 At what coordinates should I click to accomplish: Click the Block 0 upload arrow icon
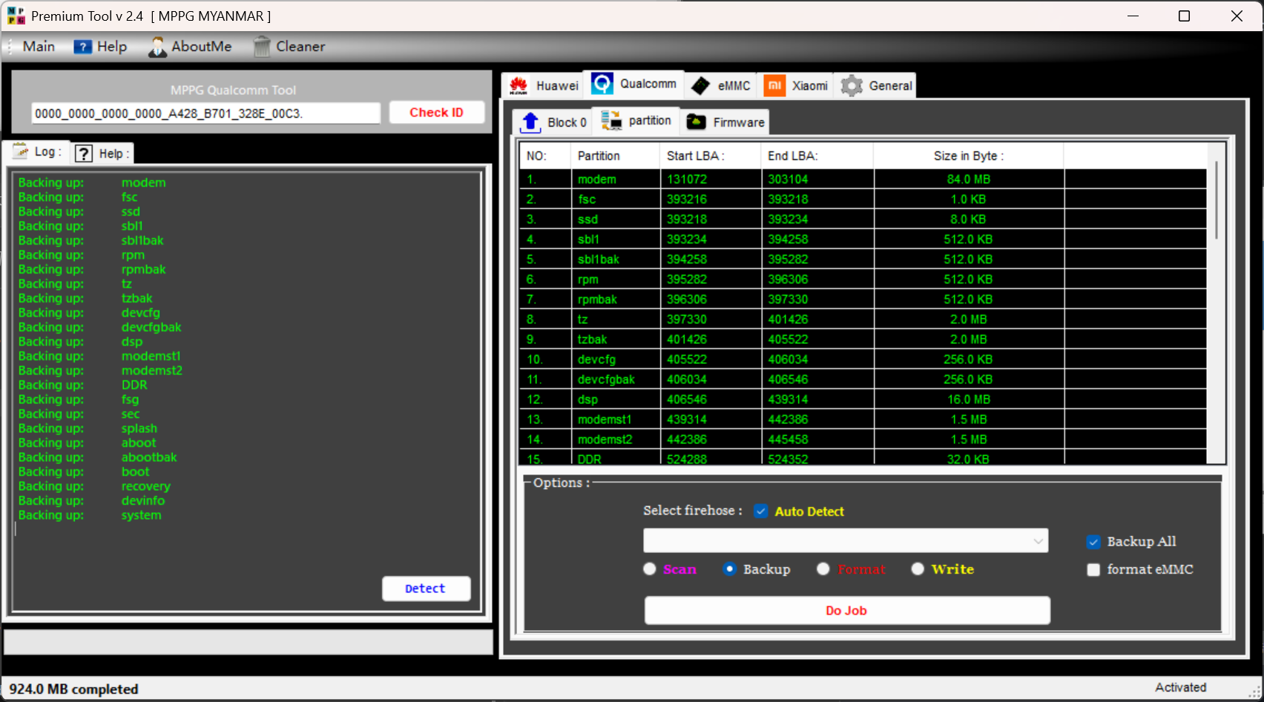(530, 122)
